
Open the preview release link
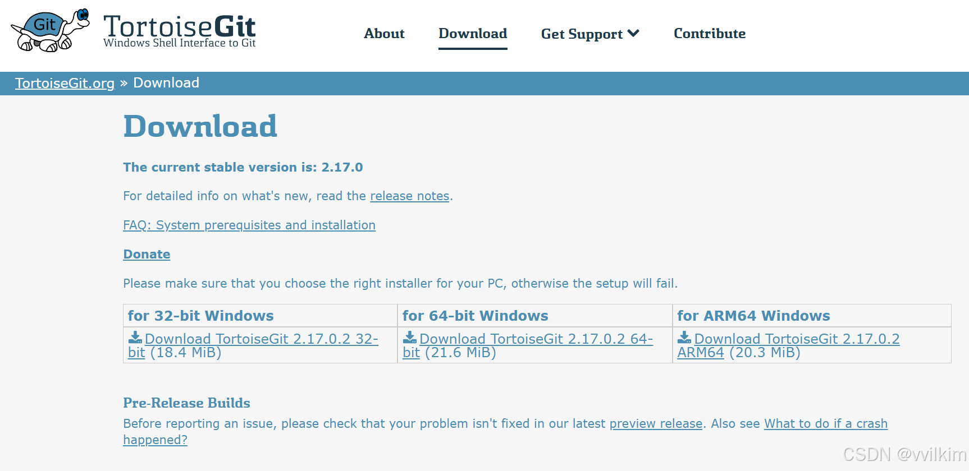pyautogui.click(x=656, y=424)
